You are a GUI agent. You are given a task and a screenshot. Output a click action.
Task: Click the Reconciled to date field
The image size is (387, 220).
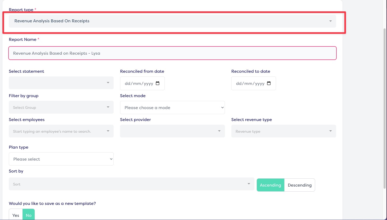pyautogui.click(x=250, y=83)
